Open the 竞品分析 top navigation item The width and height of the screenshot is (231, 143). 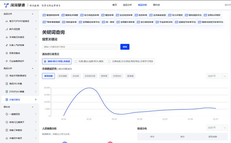(143, 5)
